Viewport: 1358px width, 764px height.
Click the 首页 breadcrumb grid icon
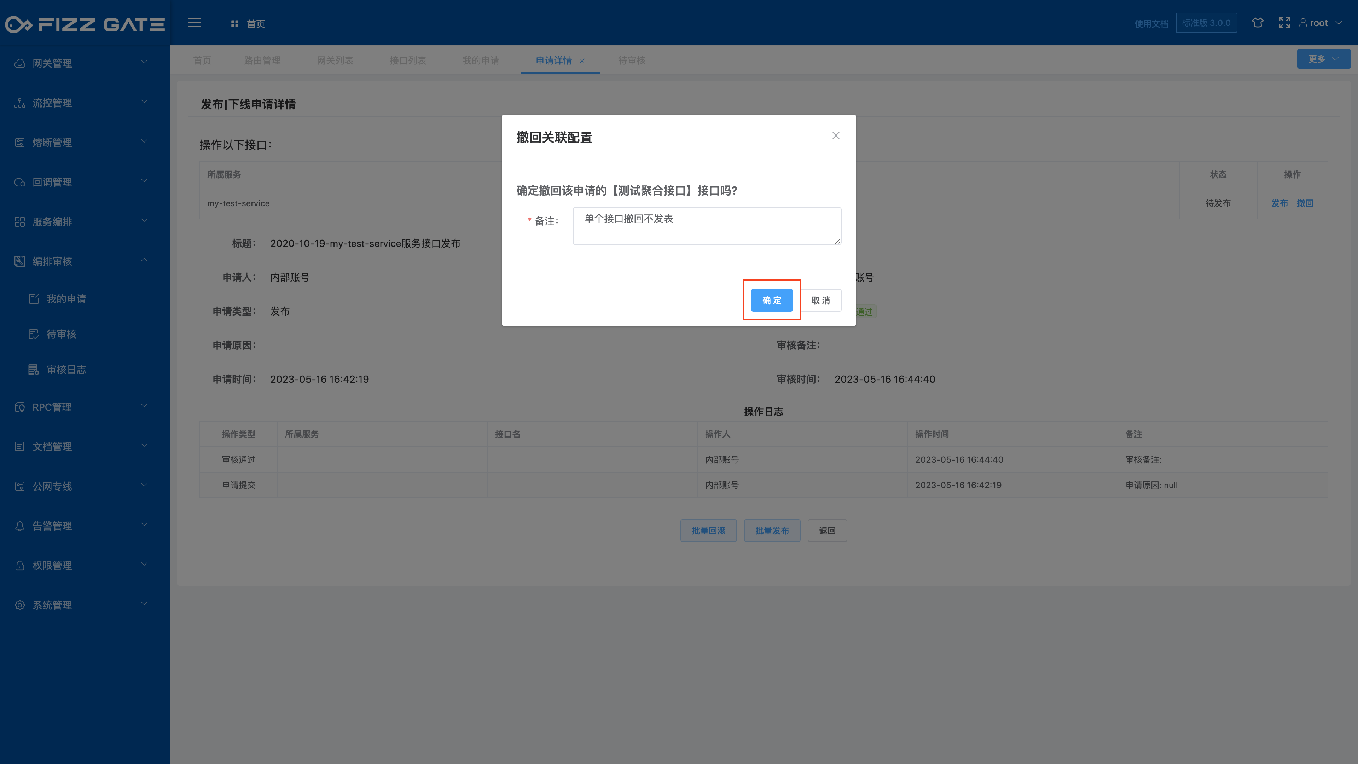(x=234, y=24)
